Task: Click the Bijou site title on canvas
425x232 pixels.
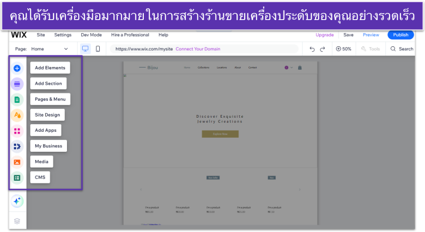Action: [153, 68]
